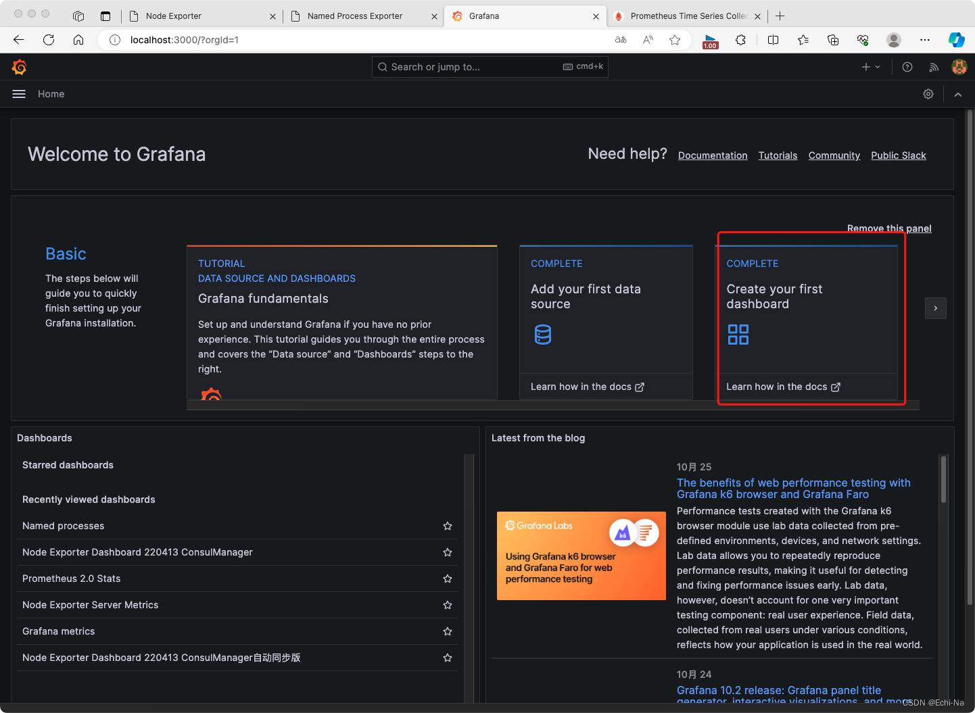Image resolution: width=975 pixels, height=713 pixels.
Task: Open the Community help link
Action: 834,155
